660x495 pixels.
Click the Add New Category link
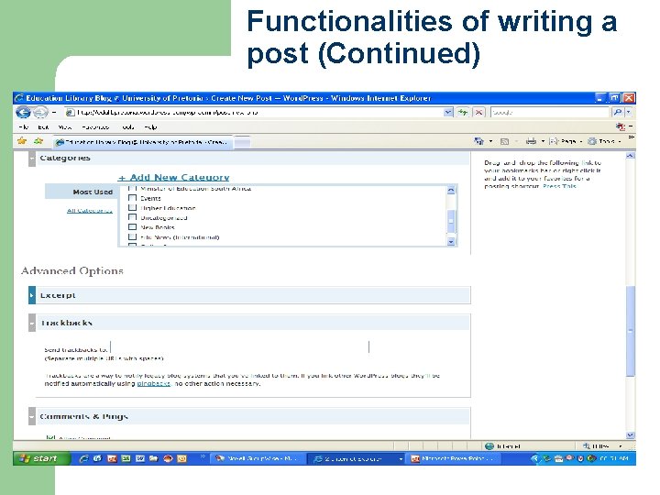click(174, 177)
